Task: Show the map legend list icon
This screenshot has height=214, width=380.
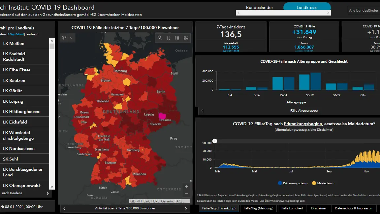Action: pyautogui.click(x=177, y=38)
